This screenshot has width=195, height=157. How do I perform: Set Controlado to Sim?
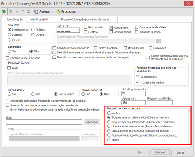click(9, 51)
